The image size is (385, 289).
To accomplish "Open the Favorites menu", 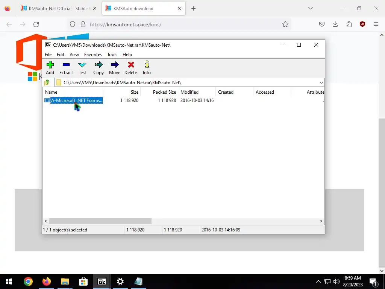I will click(x=93, y=55).
